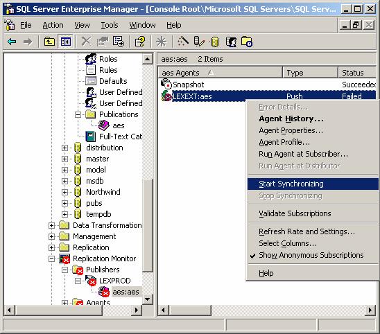Collapse the LEXPROD node

78,281
